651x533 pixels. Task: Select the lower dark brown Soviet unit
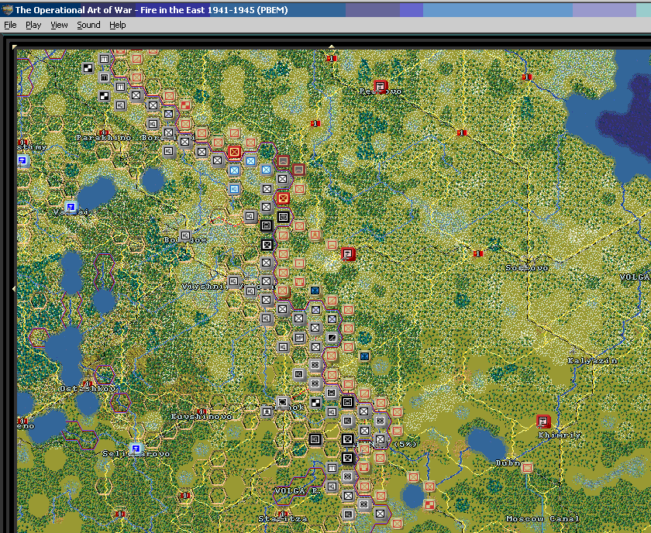click(x=299, y=170)
